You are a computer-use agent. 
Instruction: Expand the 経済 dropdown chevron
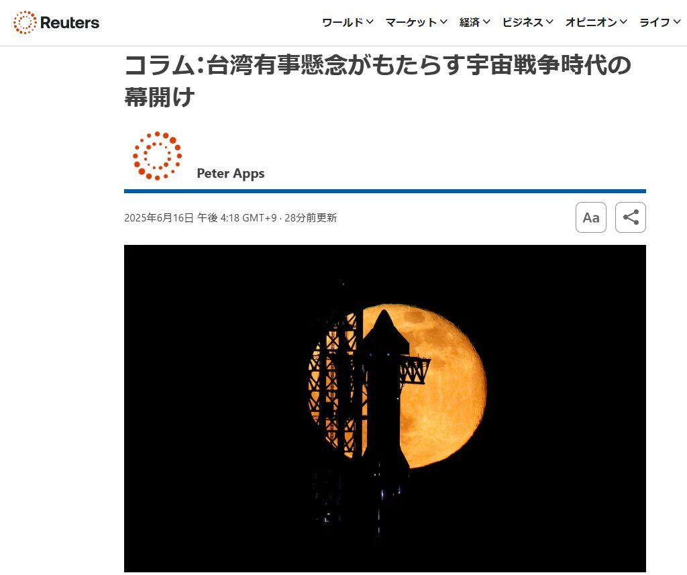(486, 22)
